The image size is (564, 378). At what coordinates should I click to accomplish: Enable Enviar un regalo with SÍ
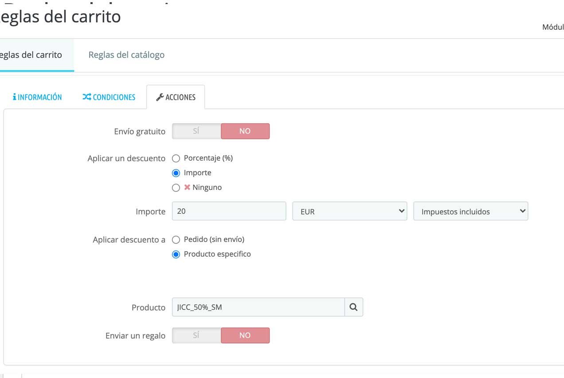pyautogui.click(x=196, y=335)
